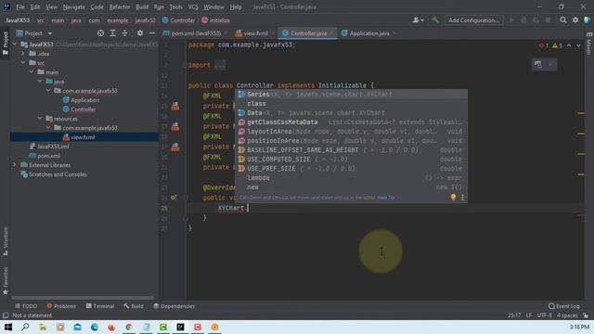
Task: Open the File menu
Action: coord(20,6)
